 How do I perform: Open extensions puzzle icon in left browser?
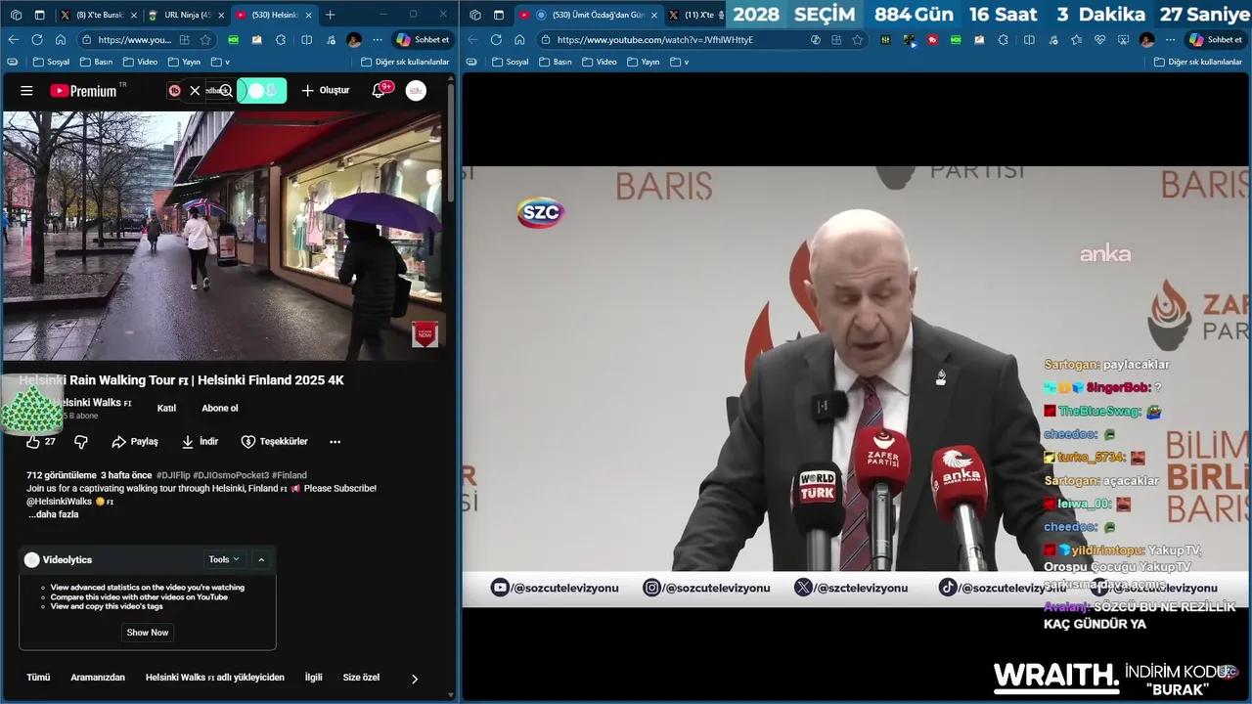281,39
